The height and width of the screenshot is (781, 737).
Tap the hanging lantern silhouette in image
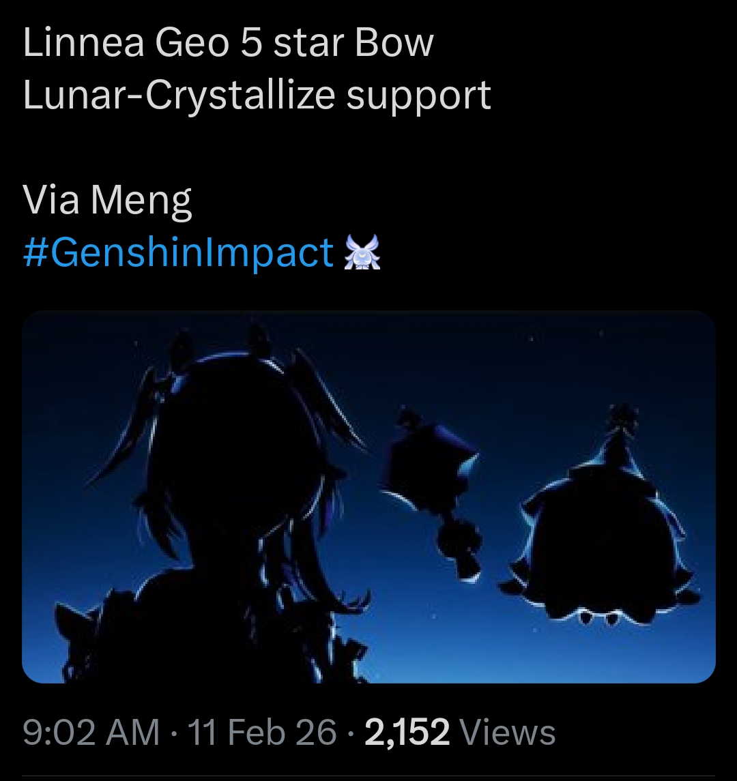pos(436,493)
